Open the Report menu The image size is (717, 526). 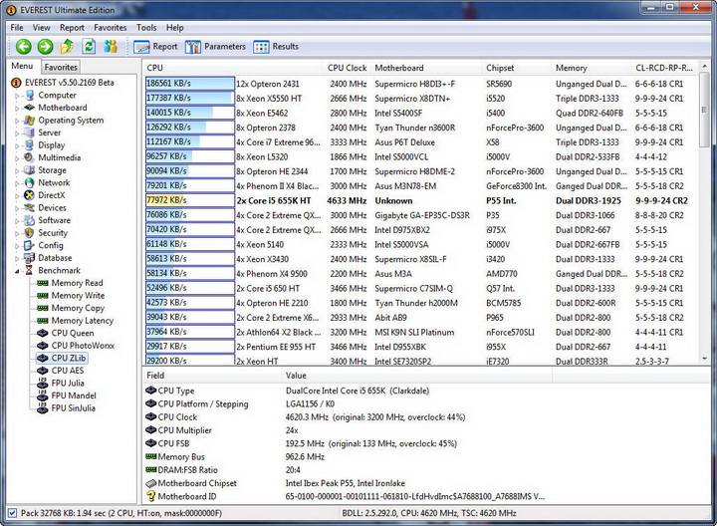pyautogui.click(x=72, y=28)
